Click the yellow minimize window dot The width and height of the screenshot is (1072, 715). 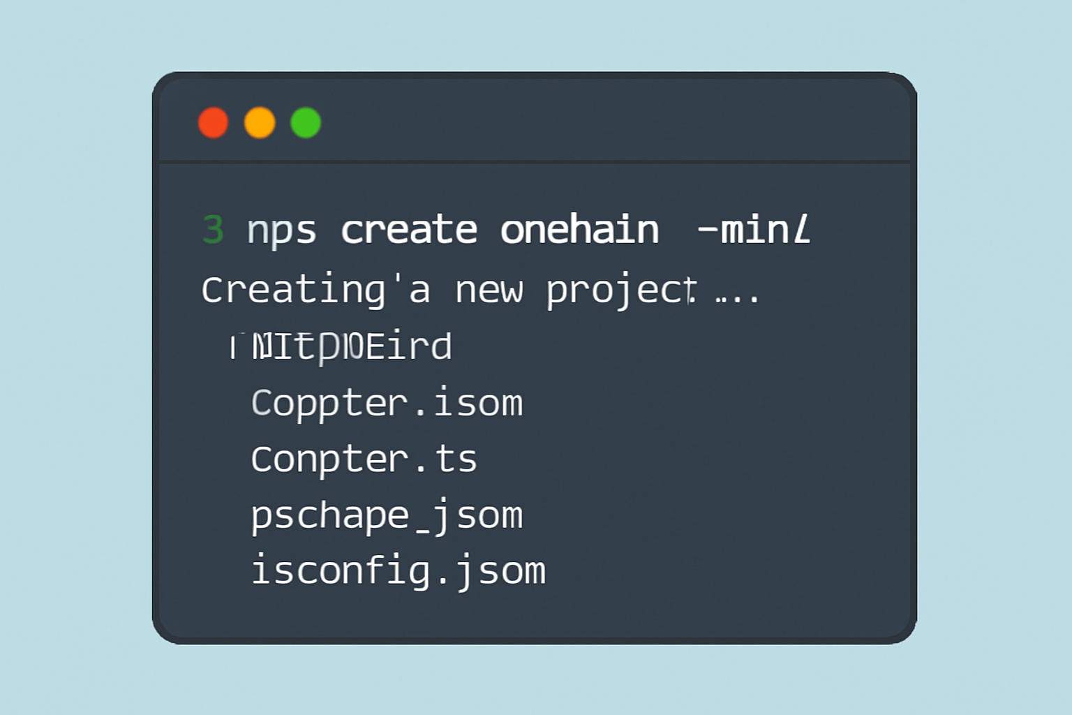260,123
